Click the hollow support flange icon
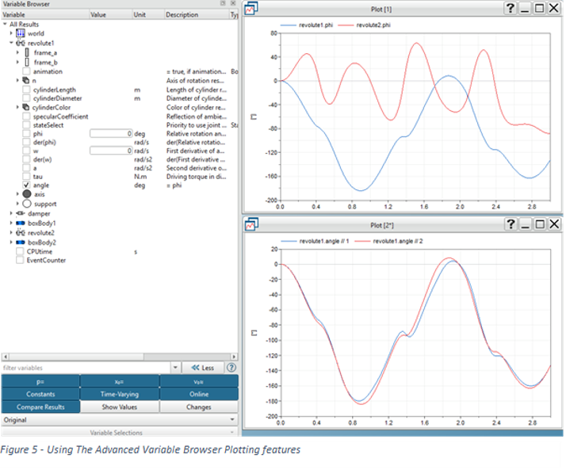Image resolution: width=566 pixels, height=470 pixels. [27, 204]
